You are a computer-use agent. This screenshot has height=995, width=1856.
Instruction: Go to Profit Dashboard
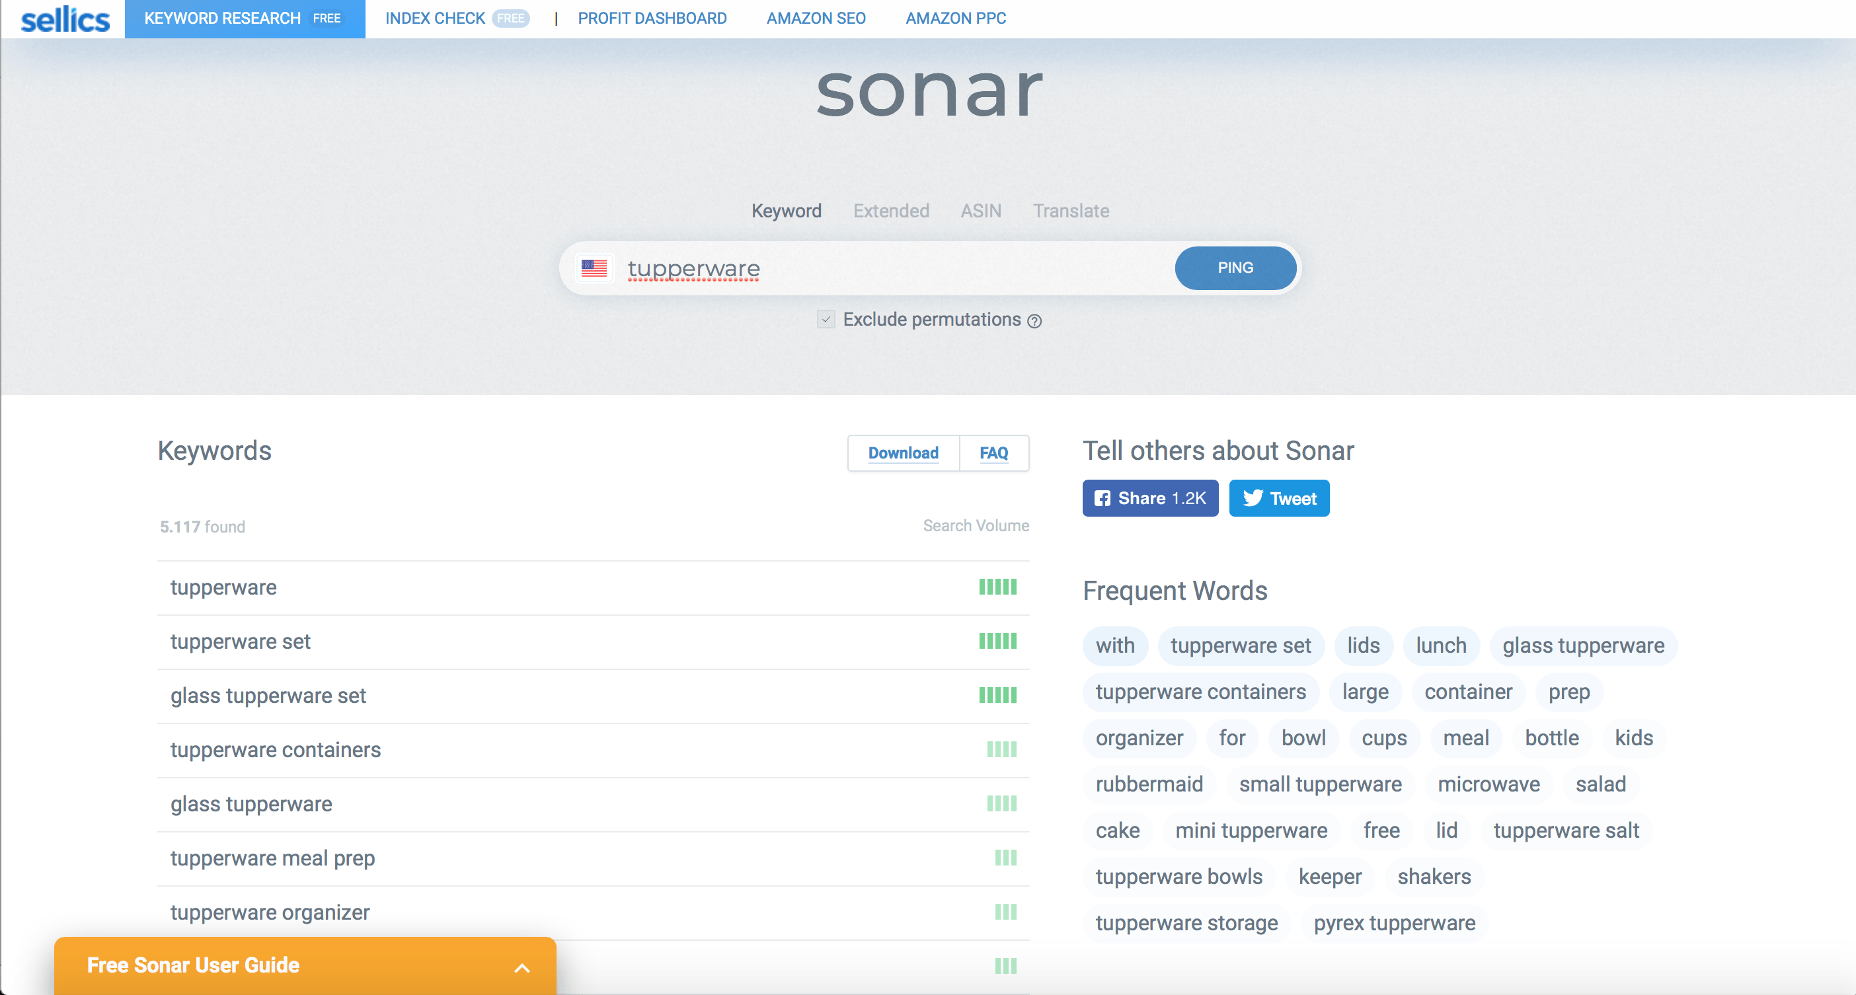pyautogui.click(x=652, y=18)
